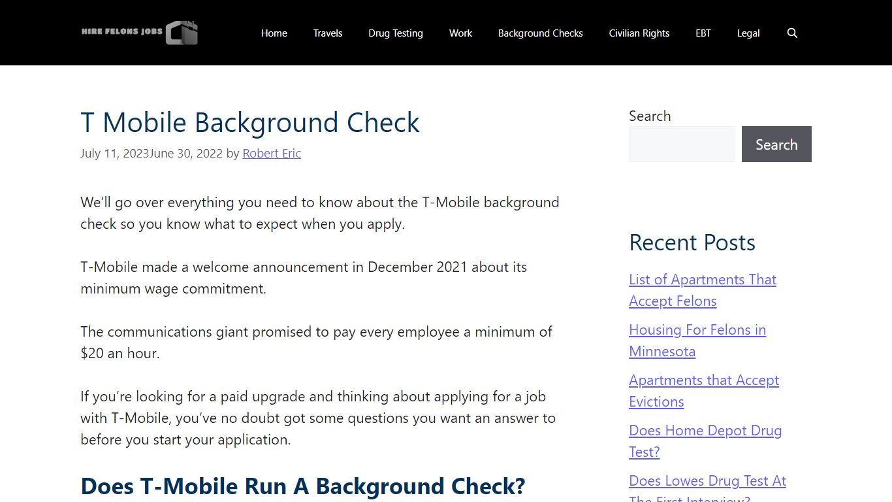The image size is (892, 502).
Task: Open the Travels menu item
Action: 328,33
